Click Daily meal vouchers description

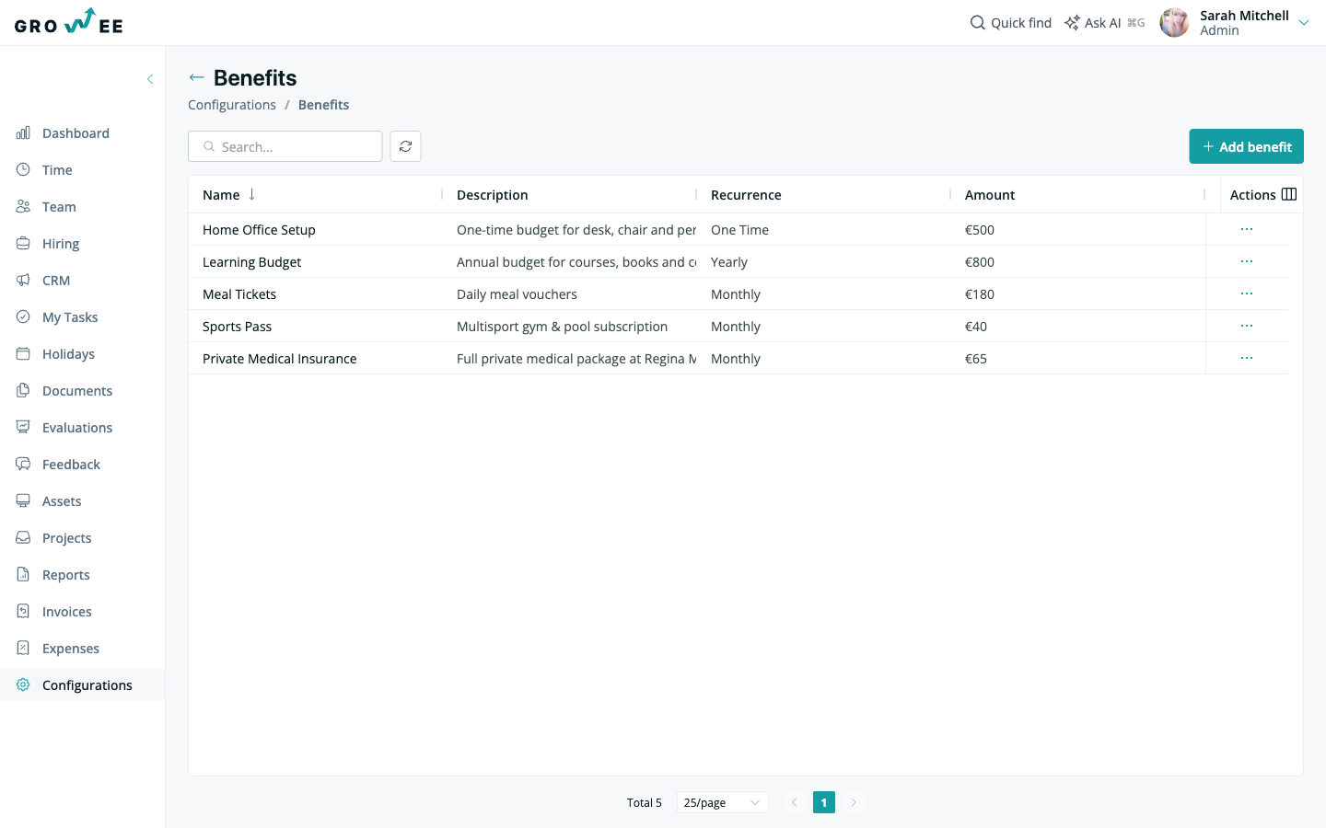[517, 294]
